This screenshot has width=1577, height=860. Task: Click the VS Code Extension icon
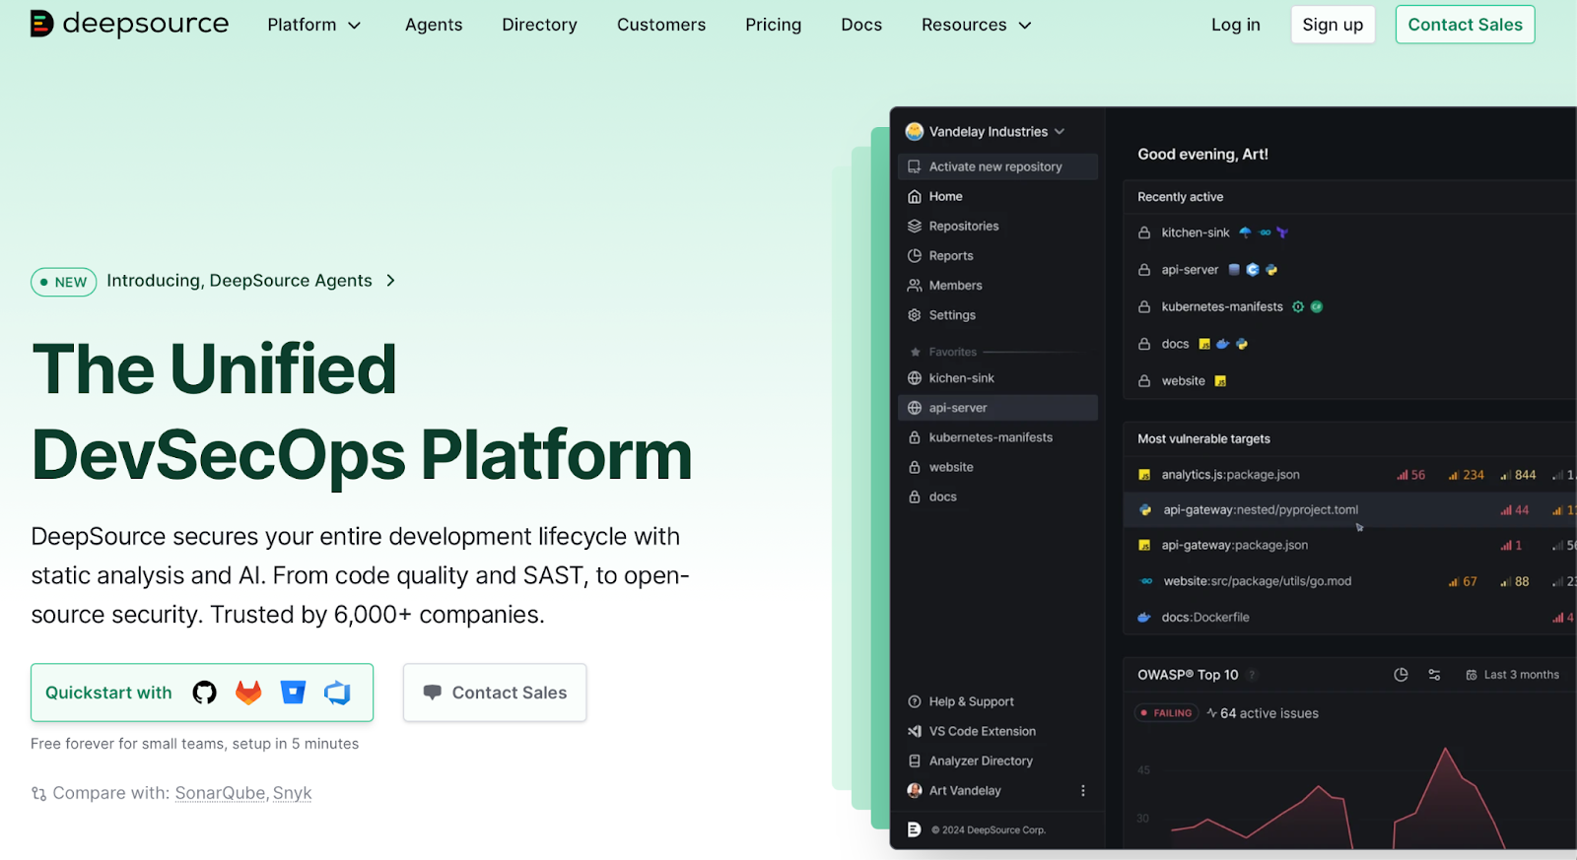(x=915, y=731)
